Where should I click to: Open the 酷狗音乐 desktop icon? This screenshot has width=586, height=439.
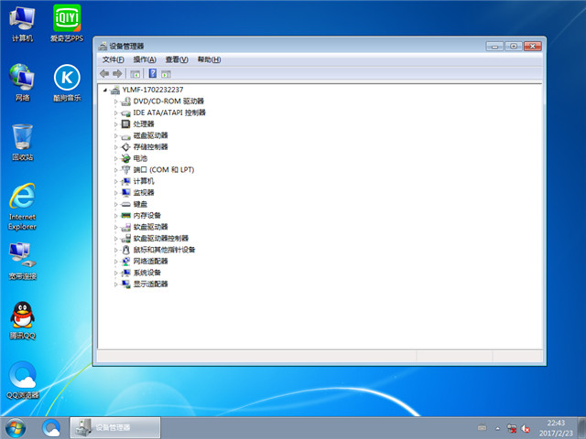(67, 82)
